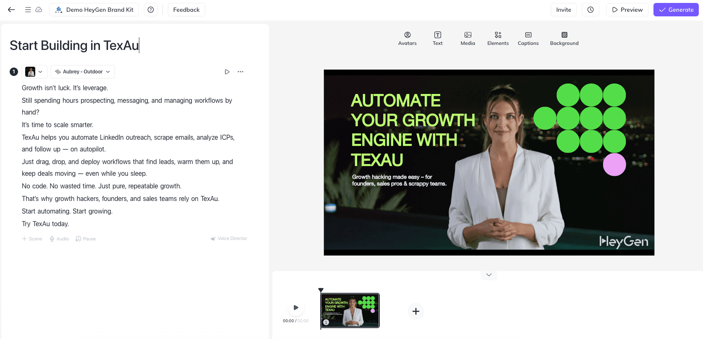Open the Aubrey - Outdoor voice dropdown

point(83,72)
